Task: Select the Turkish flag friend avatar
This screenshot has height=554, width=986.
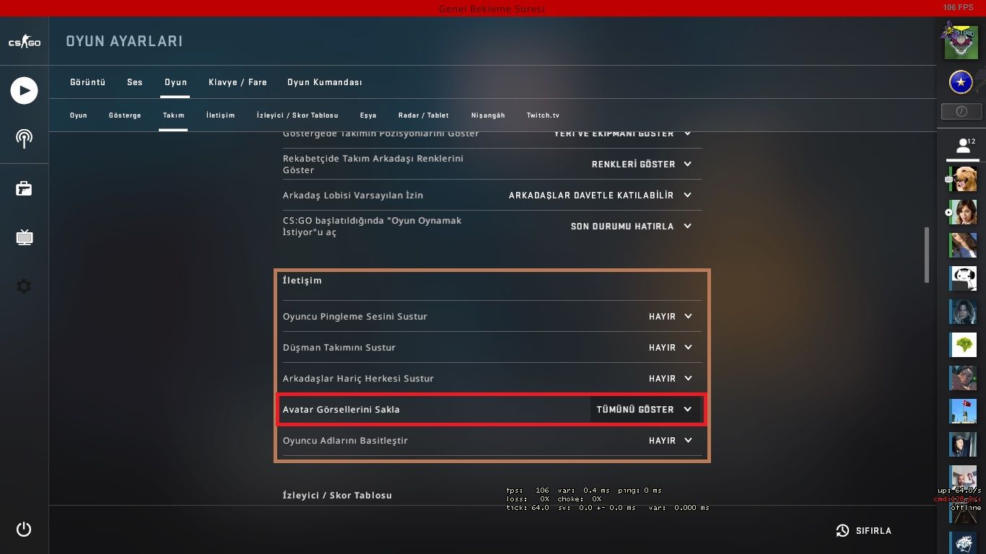Action: (x=963, y=411)
